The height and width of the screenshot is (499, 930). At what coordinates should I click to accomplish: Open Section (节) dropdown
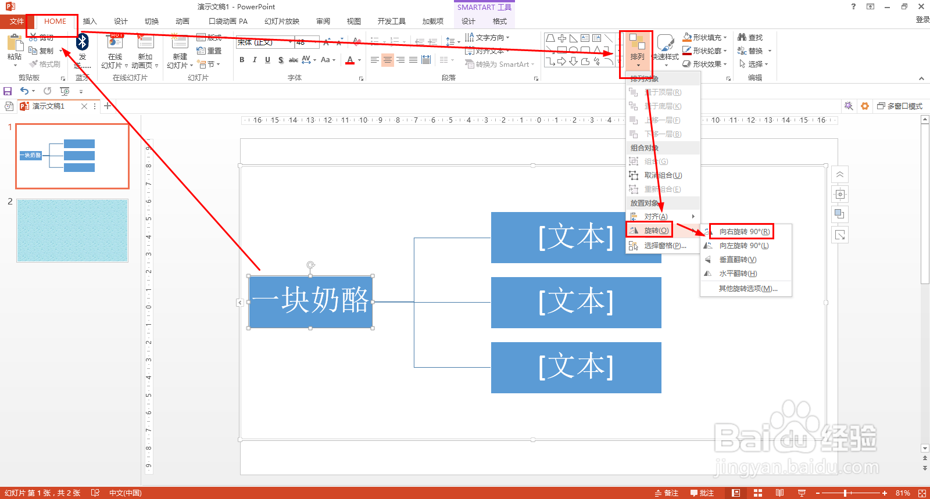coord(209,64)
